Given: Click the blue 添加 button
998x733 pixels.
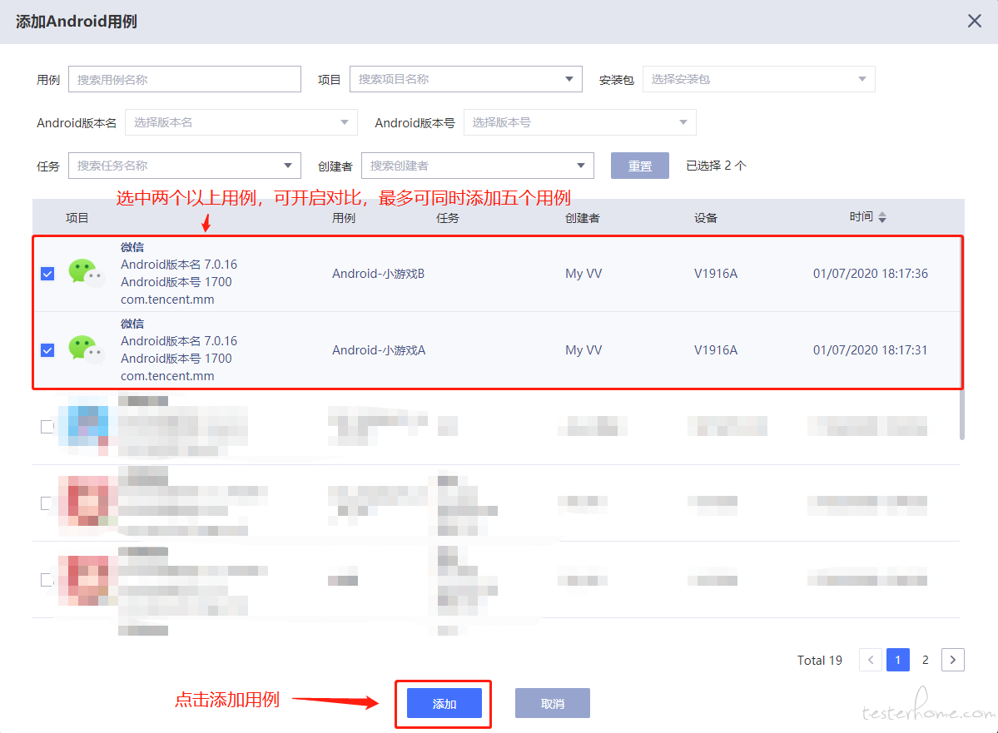Looking at the screenshot, I should [444, 703].
